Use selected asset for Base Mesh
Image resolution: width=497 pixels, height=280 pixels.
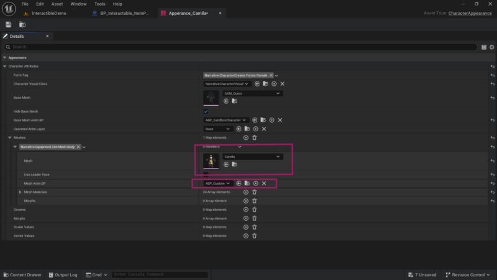(x=226, y=101)
